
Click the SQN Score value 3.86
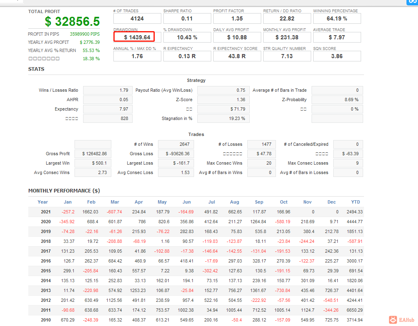[337, 56]
